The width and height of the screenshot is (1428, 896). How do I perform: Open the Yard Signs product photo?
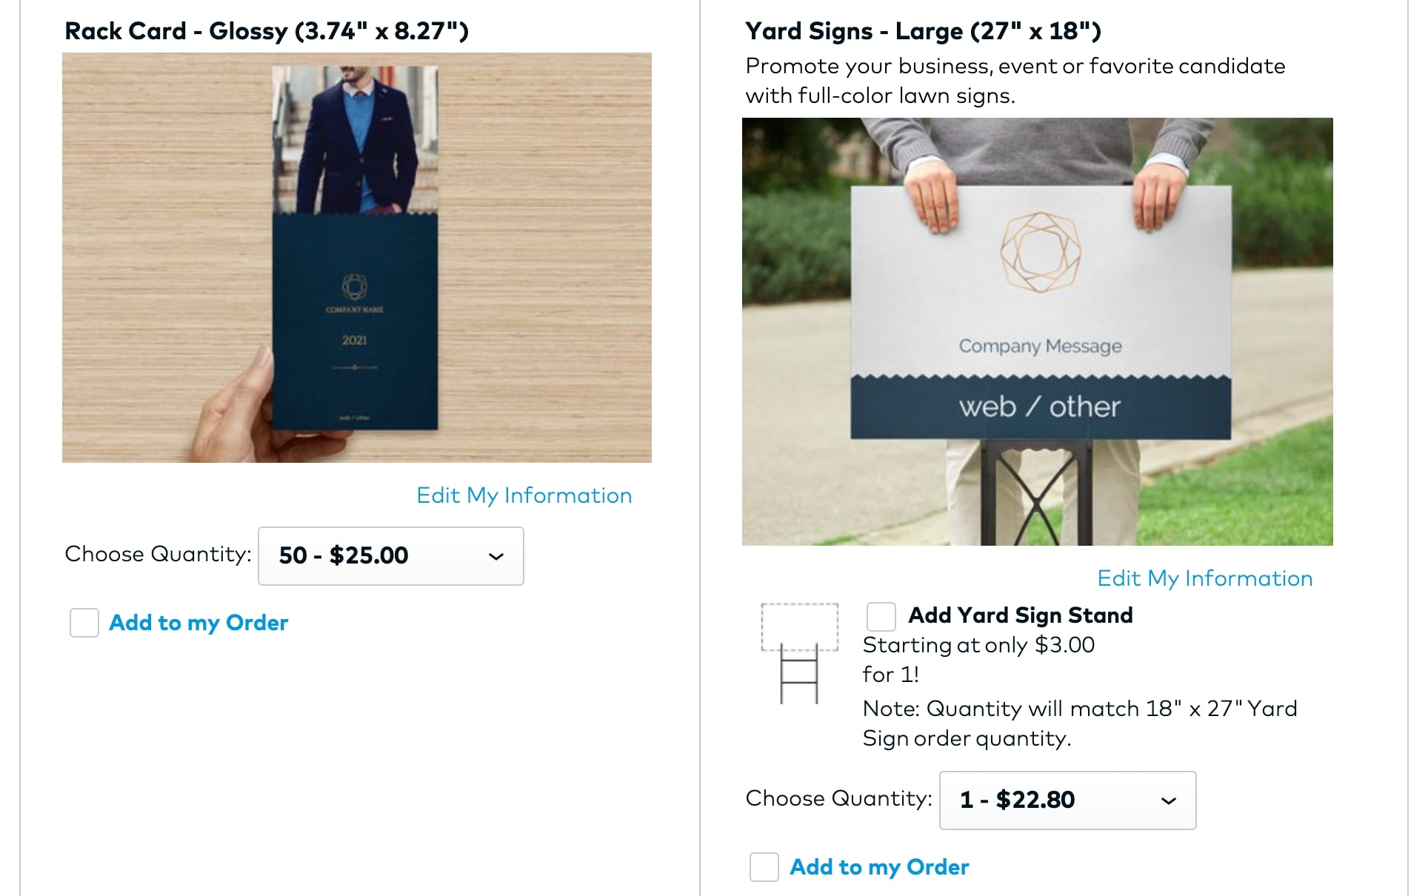(1037, 332)
